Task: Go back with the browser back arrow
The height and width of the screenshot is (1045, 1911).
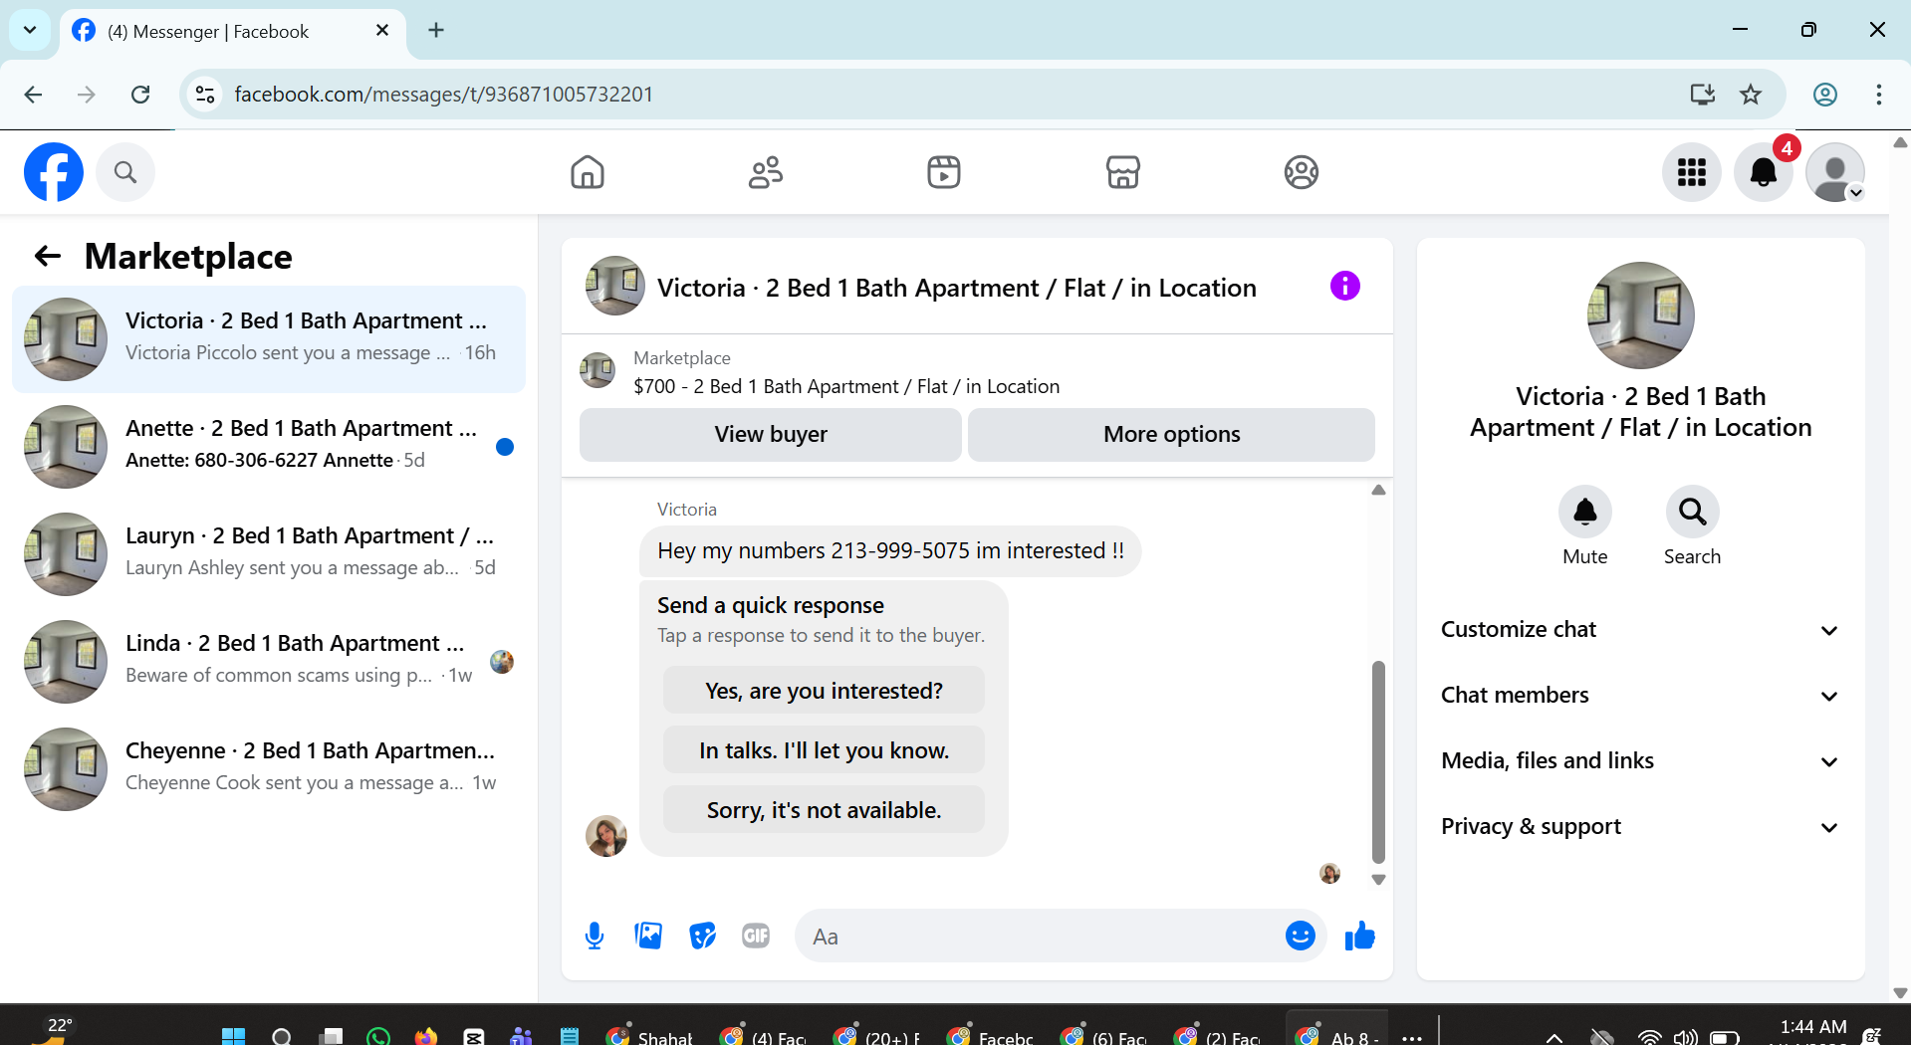Action: pos(33,95)
